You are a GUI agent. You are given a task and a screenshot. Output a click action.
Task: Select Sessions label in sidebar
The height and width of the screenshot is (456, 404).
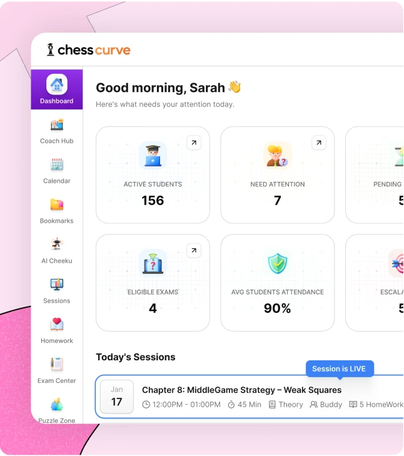point(57,301)
